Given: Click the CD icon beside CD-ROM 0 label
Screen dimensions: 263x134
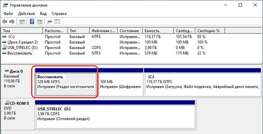Looking at the screenshot, I should coord(7,102).
